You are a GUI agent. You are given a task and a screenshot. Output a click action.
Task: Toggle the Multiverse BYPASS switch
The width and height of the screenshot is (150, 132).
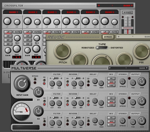click(35, 79)
